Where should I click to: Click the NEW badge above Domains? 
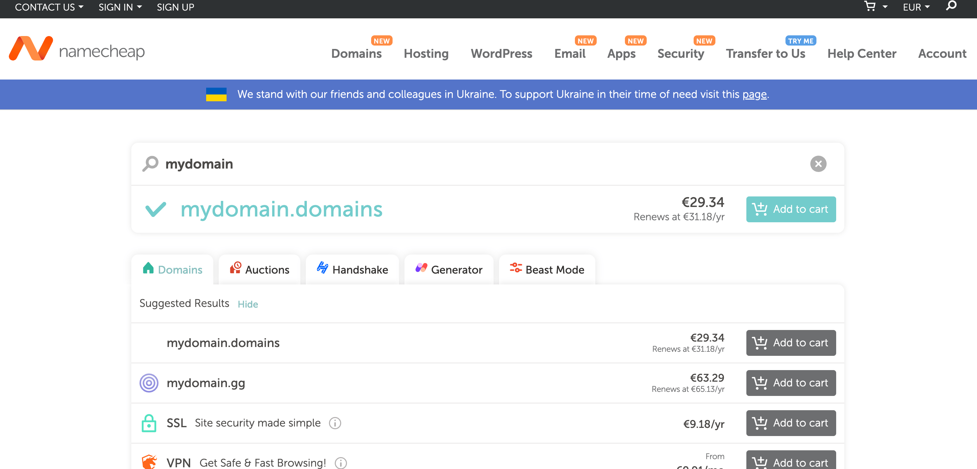[382, 41]
